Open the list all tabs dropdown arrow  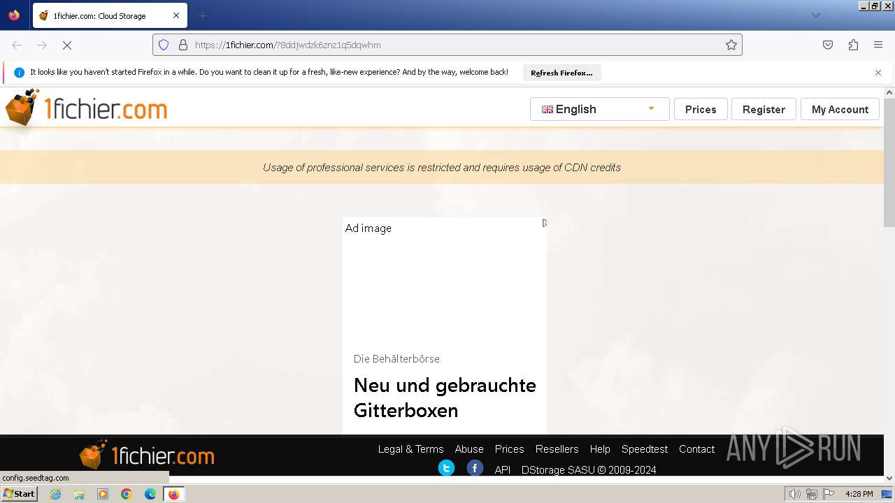click(815, 15)
